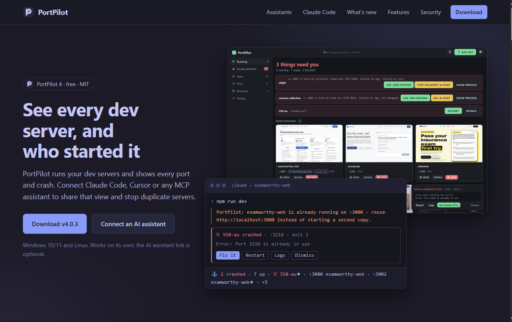Click STOP on the statewise card

[452, 177]
